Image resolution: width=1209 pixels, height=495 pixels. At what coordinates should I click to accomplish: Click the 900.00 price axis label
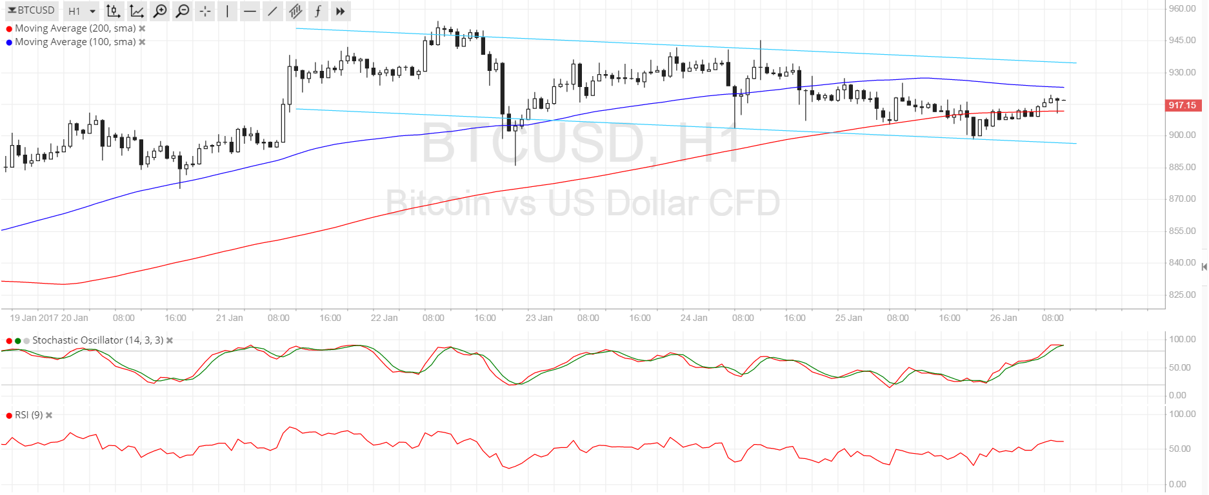(x=1182, y=135)
